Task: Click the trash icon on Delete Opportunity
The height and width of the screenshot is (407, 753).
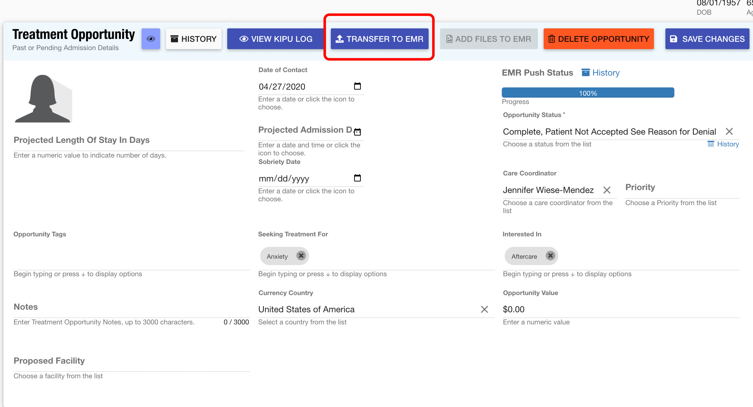Action: [552, 39]
